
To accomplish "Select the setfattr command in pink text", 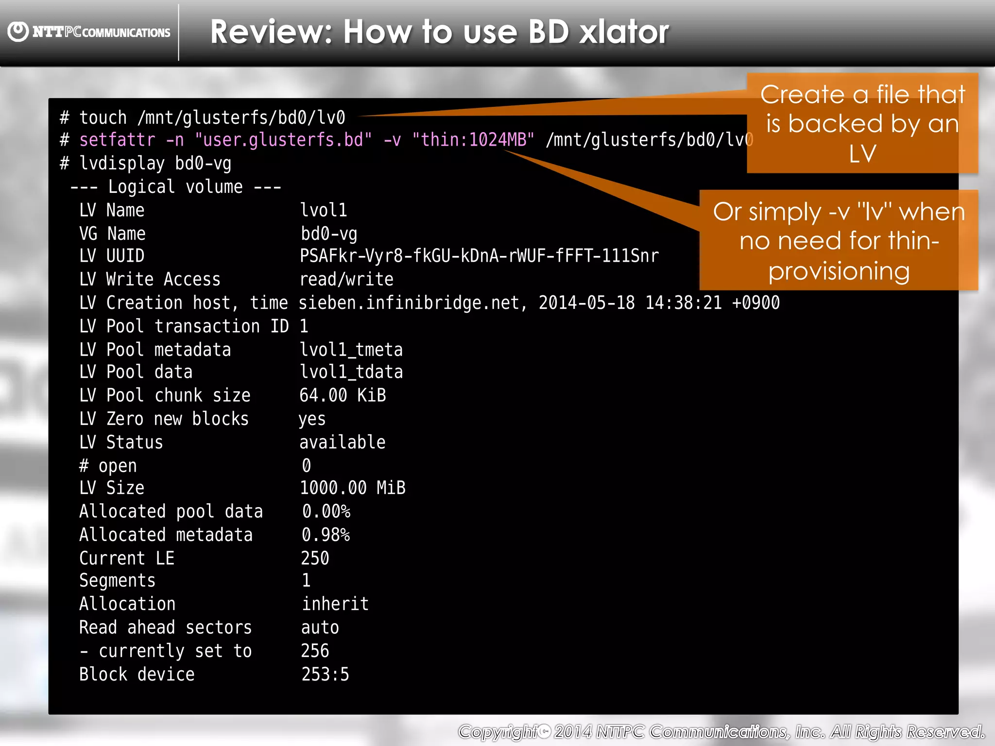I will coord(307,140).
